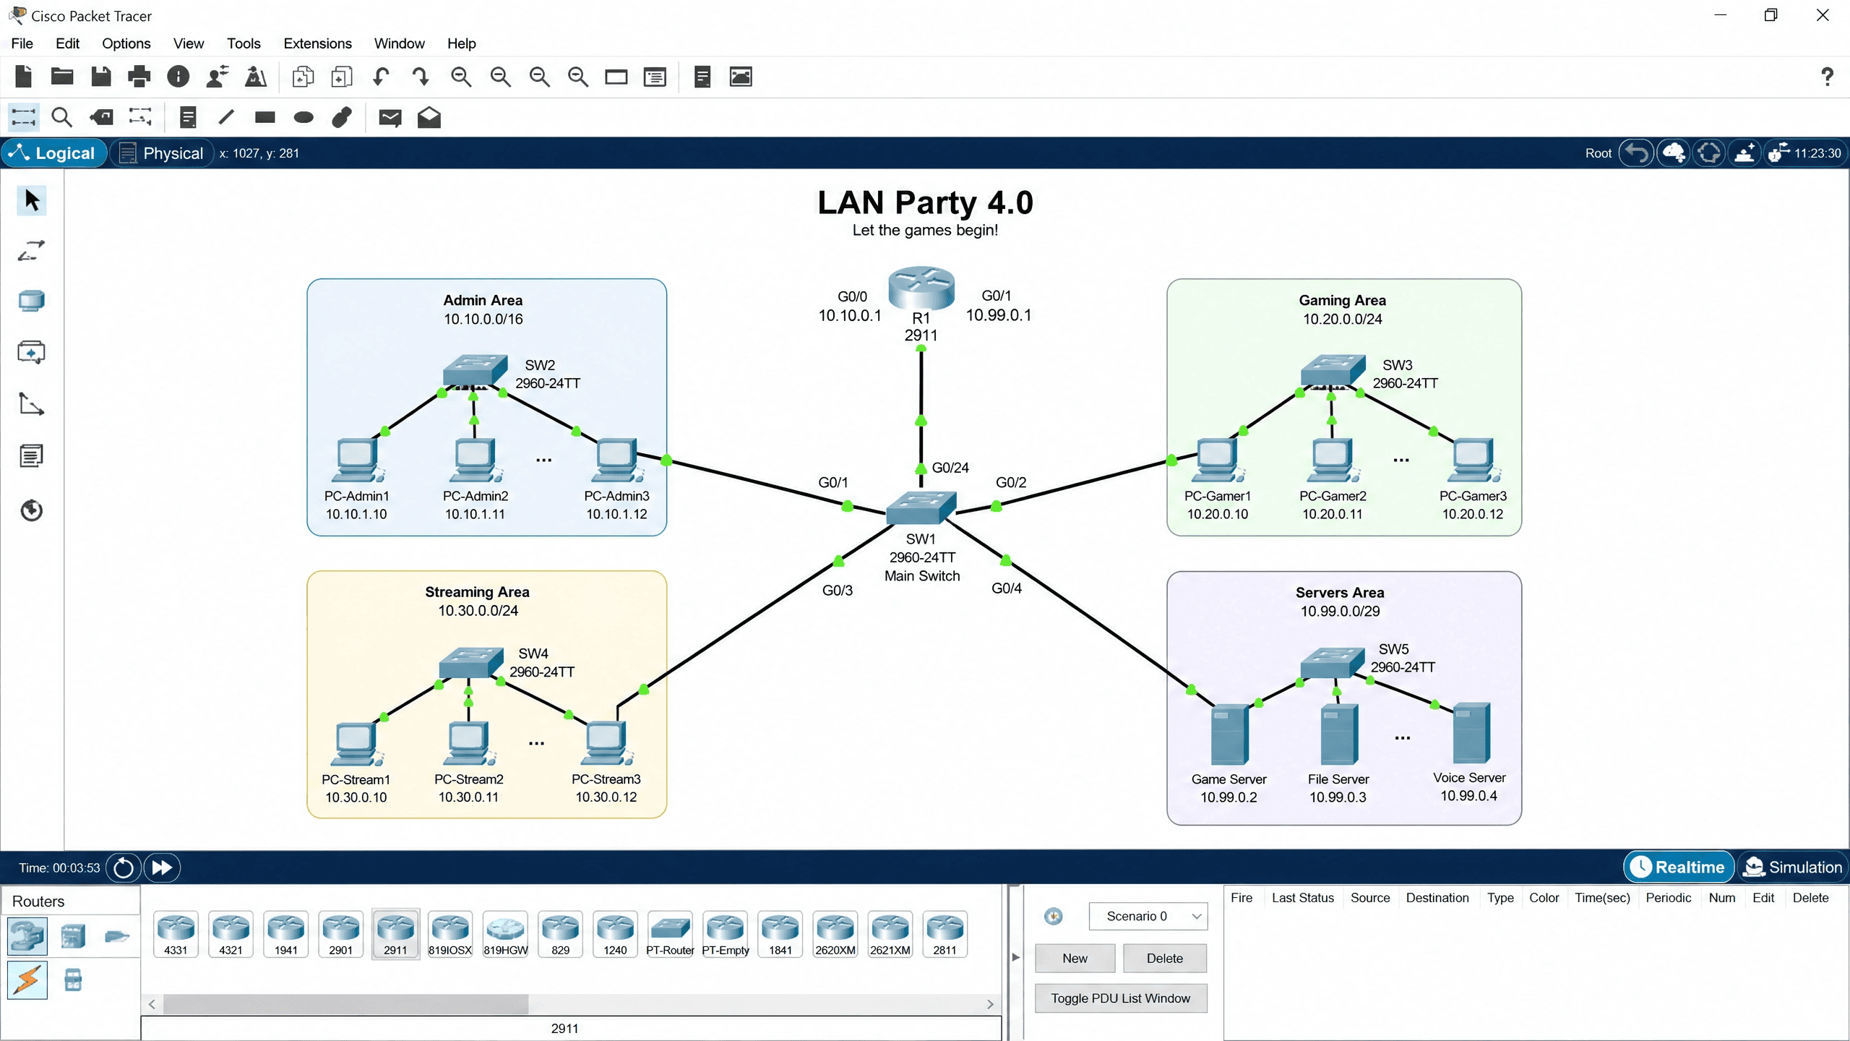Open the Extensions menu
The image size is (1850, 1041).
pos(317,43)
